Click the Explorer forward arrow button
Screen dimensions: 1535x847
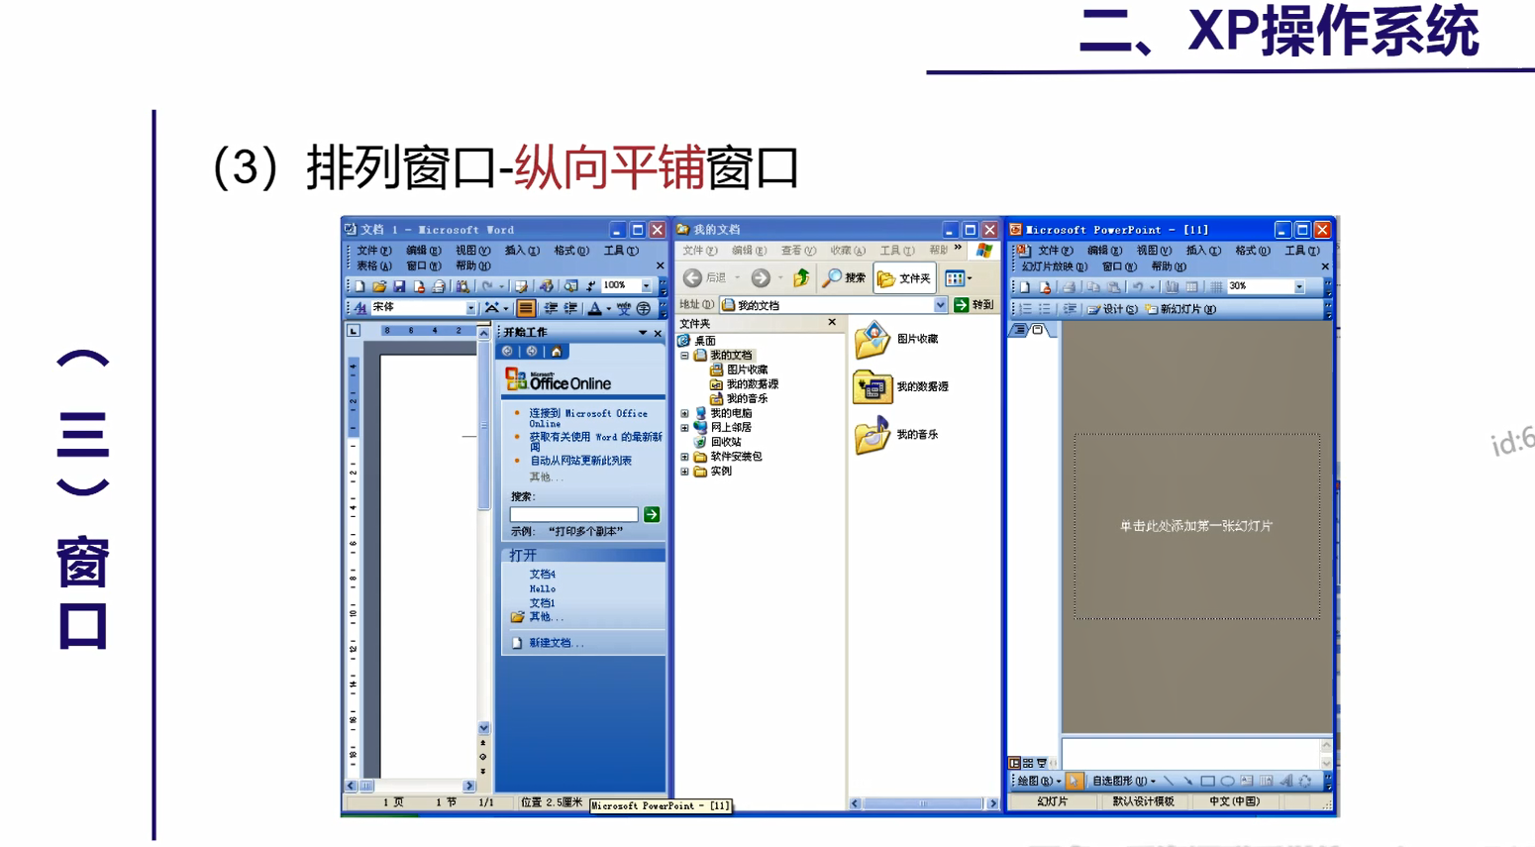761,278
